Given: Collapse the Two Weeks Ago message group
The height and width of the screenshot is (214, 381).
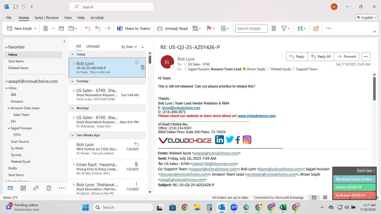Looking at the screenshot, I should tap(73, 135).
